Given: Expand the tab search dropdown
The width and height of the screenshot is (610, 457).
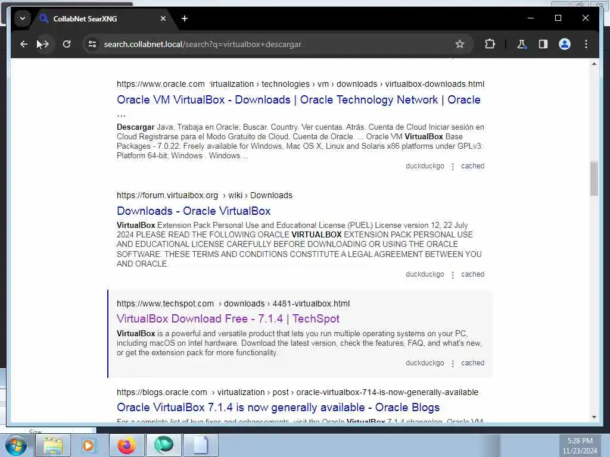Looking at the screenshot, I should 23,18.
